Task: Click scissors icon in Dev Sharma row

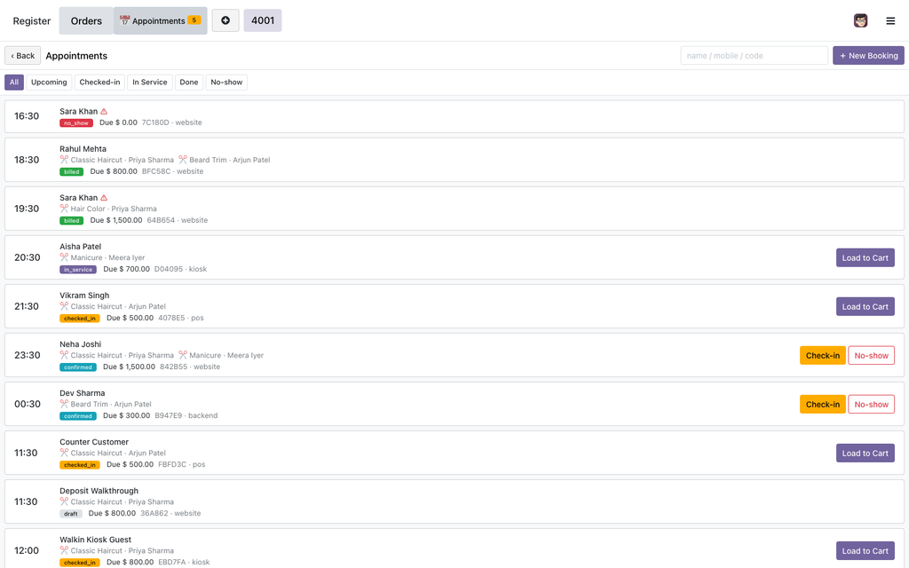Action: [x=64, y=404]
